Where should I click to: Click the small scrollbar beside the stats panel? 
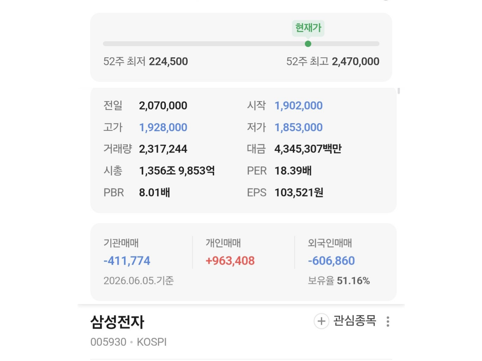(x=398, y=91)
